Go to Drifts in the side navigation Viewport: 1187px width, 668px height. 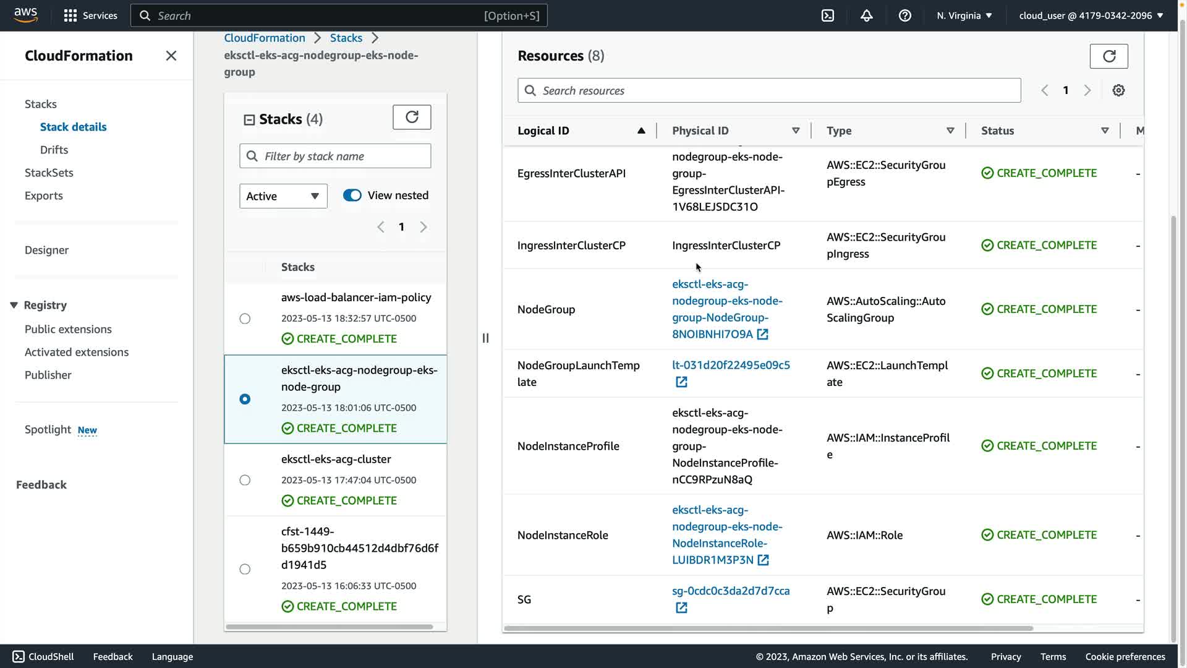54,150
